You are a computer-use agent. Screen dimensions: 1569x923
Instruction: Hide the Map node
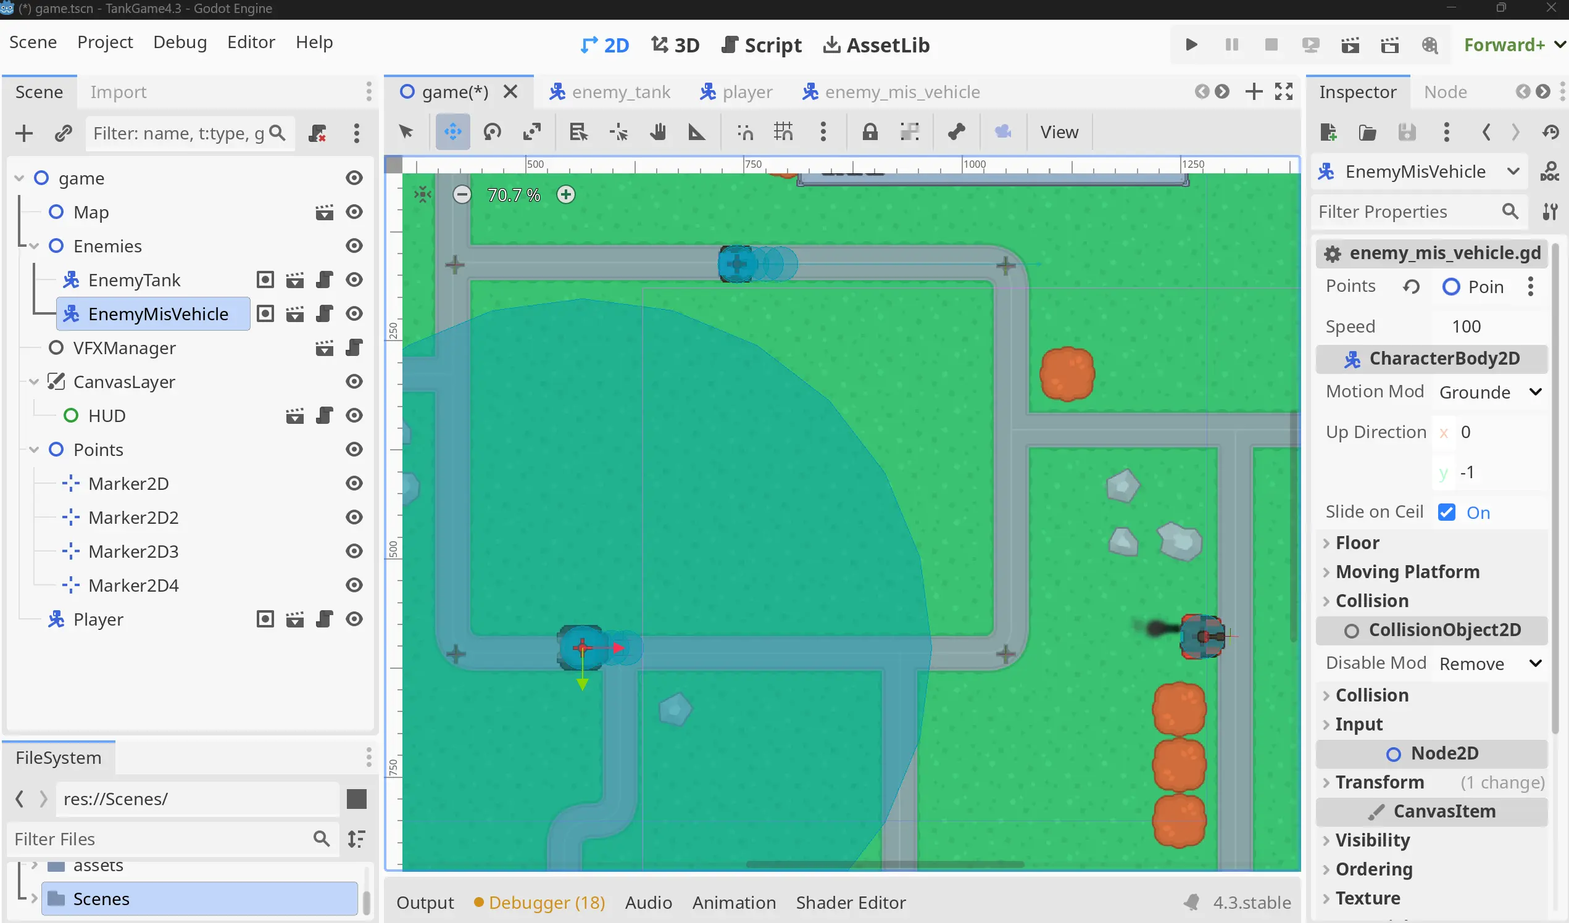click(x=354, y=212)
